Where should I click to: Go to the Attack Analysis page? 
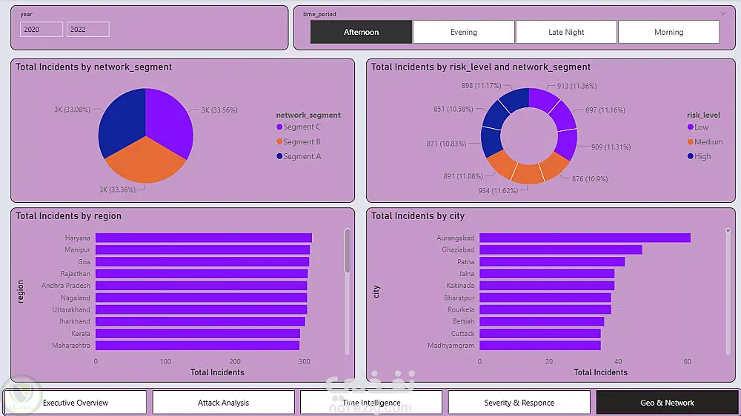[223, 403]
